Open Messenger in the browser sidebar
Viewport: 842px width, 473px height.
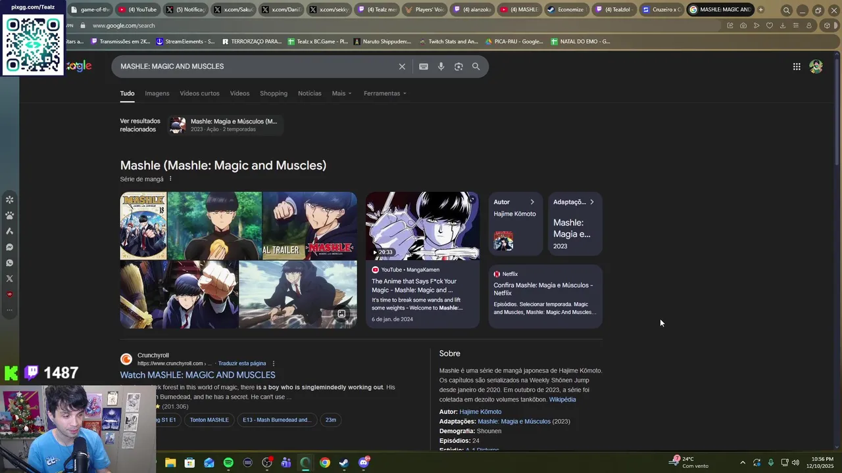(9, 247)
